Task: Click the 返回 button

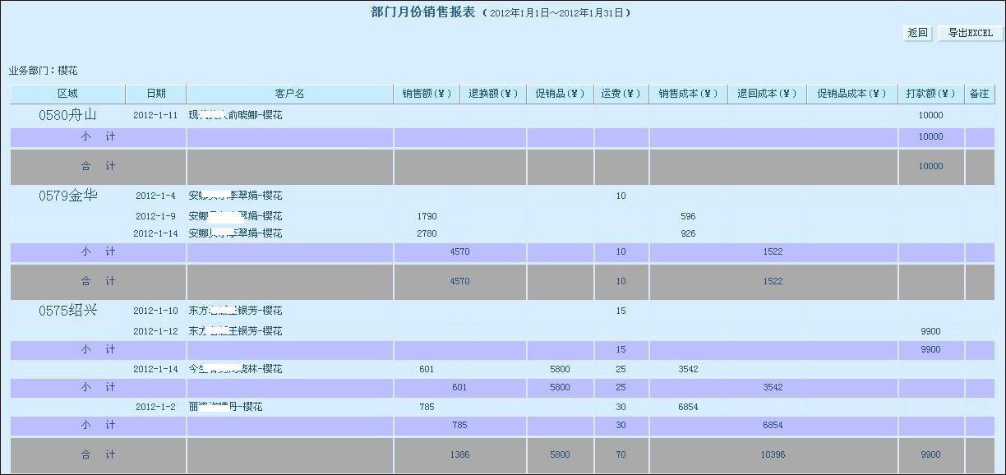Action: pyautogui.click(x=917, y=34)
